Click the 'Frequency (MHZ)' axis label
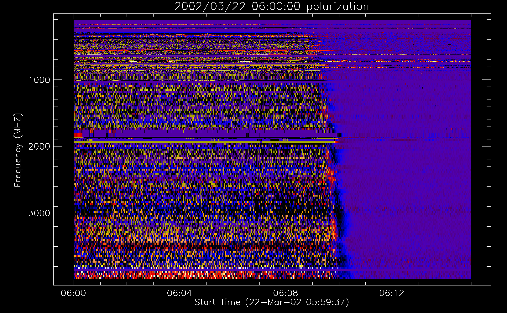This screenshot has height=313, width=507. (18, 150)
